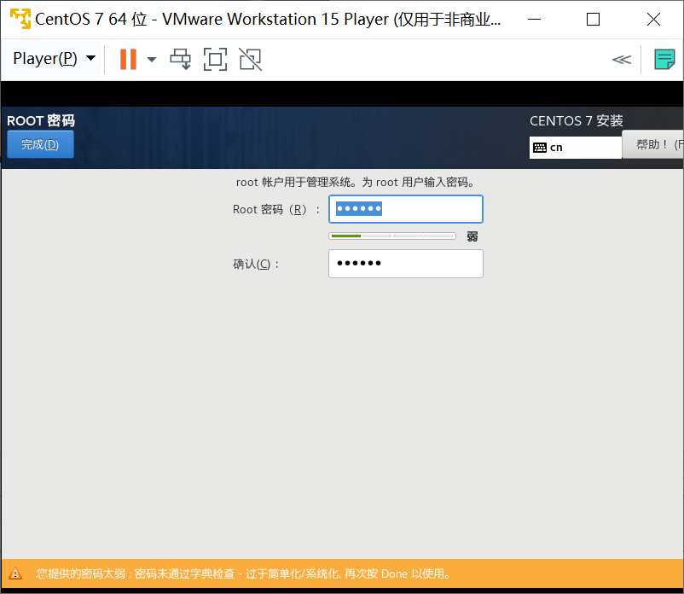Click the CENTOS 7 安装 title text
684x594 pixels.
(577, 121)
